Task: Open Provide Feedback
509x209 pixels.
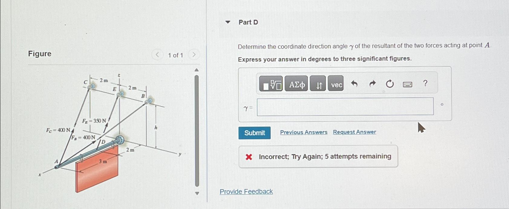Action: (x=246, y=192)
